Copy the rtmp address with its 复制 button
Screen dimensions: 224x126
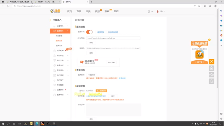tap(91, 43)
